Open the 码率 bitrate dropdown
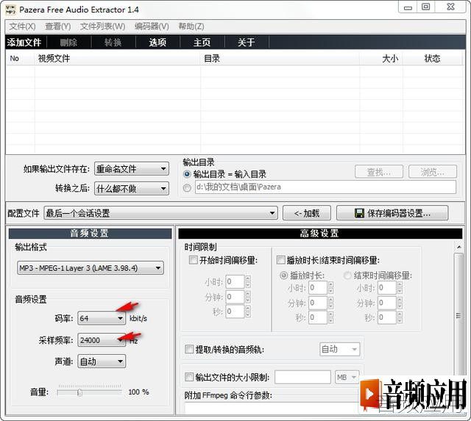Screen dimensions: 471x421 [x=102, y=318]
